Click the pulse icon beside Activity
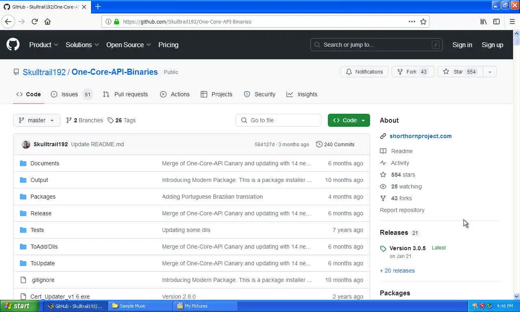Screen dimensions: 520x312 click(x=383, y=163)
